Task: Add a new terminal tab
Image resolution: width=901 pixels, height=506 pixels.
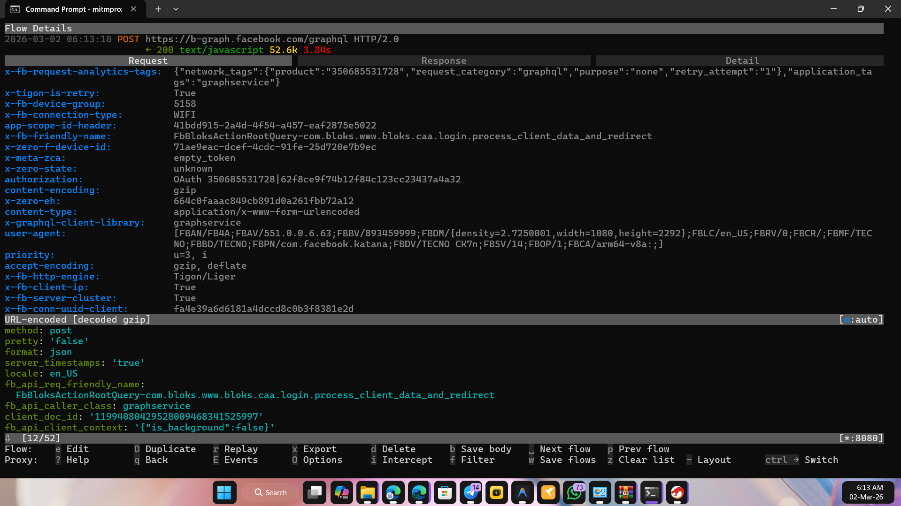Action: (x=158, y=9)
